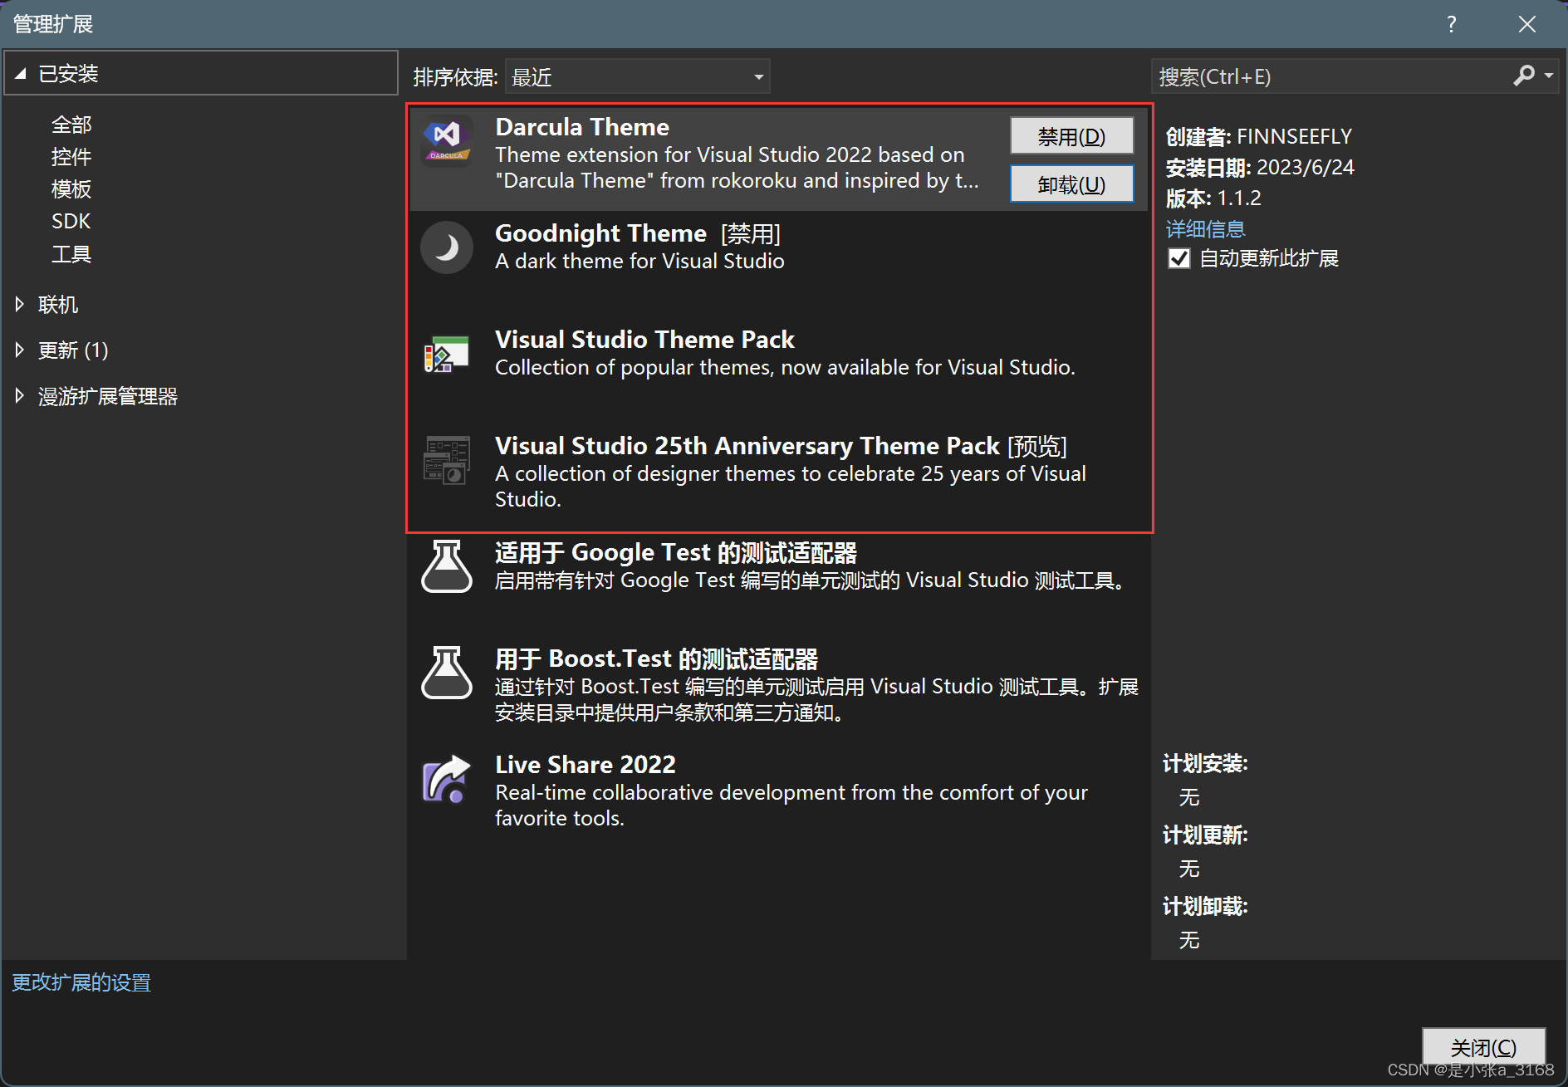Select the SDK category
The image size is (1568, 1087).
[71, 222]
